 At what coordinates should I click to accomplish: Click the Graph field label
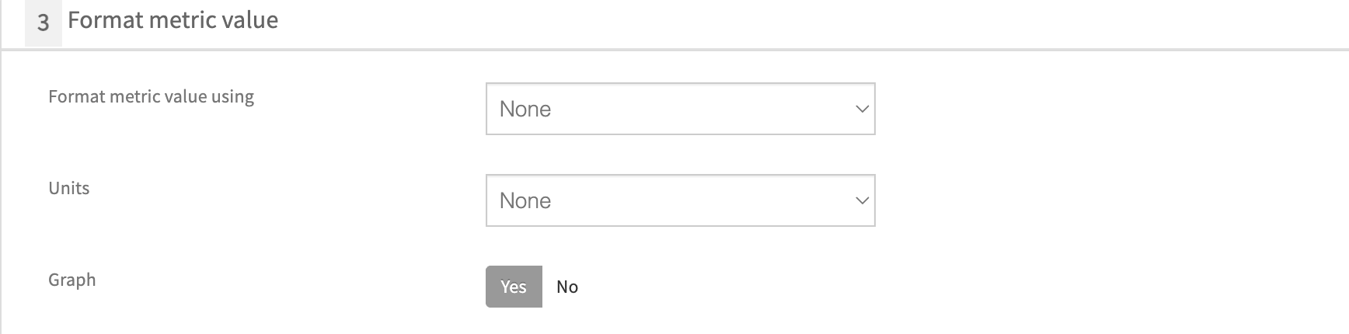pos(71,280)
